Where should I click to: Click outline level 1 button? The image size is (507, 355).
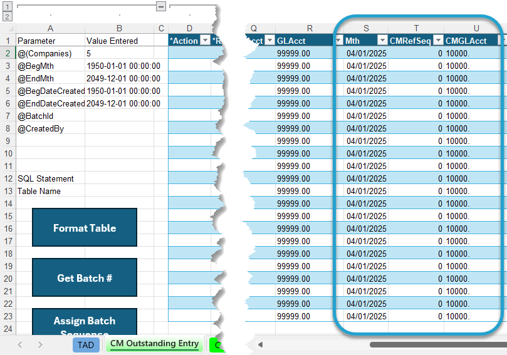click(7, 6)
